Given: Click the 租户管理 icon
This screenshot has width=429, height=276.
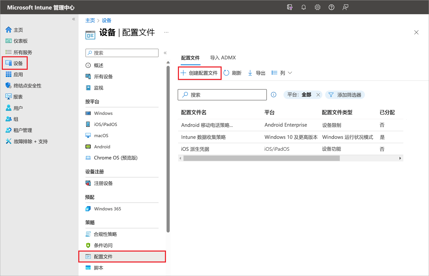Looking at the screenshot, I should 9,130.
